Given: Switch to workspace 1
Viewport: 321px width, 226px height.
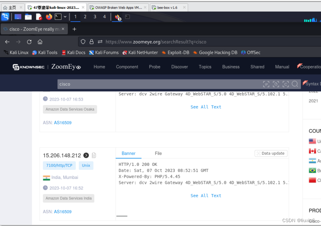Looking at the screenshot, I should coord(75,17).
